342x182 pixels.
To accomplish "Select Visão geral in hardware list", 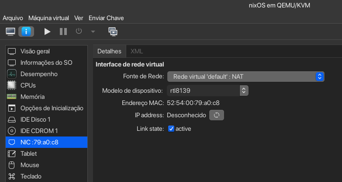I will point(46,51).
